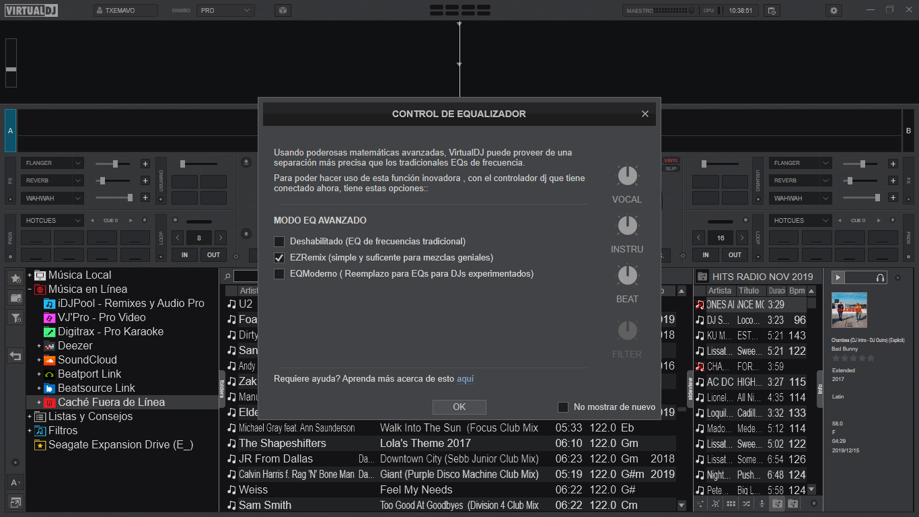Click the Beatport Link headphone icon
Image resolution: width=919 pixels, height=517 pixels.
tap(49, 374)
